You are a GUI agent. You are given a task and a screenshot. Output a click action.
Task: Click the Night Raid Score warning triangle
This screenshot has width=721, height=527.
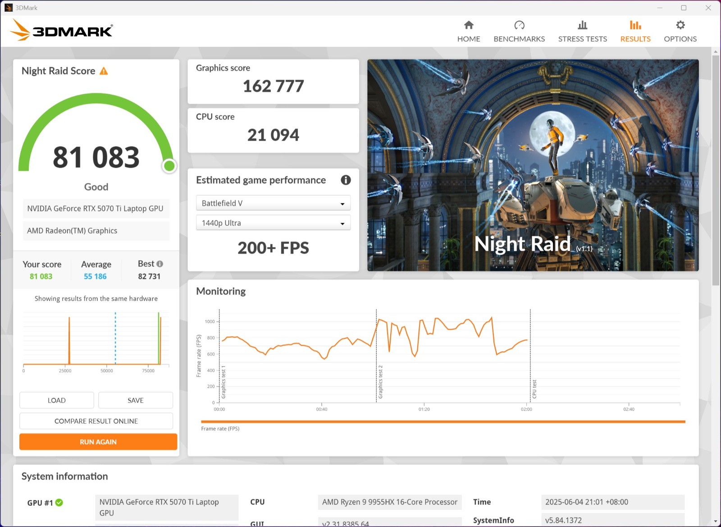[x=104, y=71]
